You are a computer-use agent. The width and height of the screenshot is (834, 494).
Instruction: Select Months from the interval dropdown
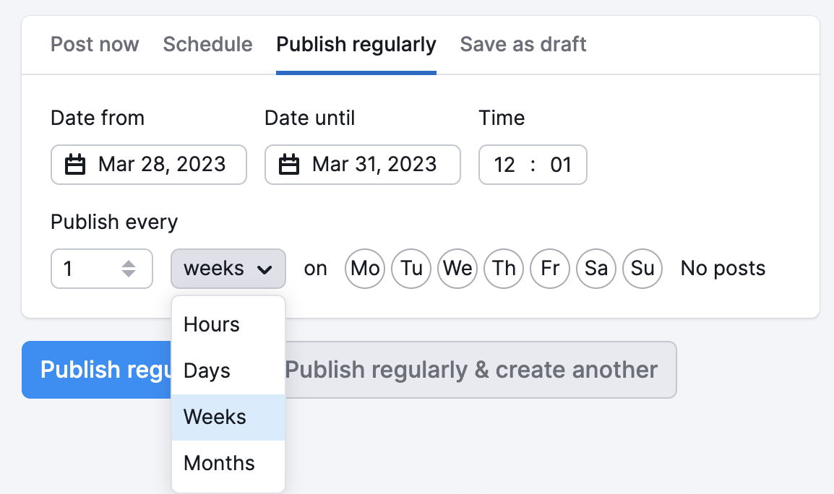point(218,463)
